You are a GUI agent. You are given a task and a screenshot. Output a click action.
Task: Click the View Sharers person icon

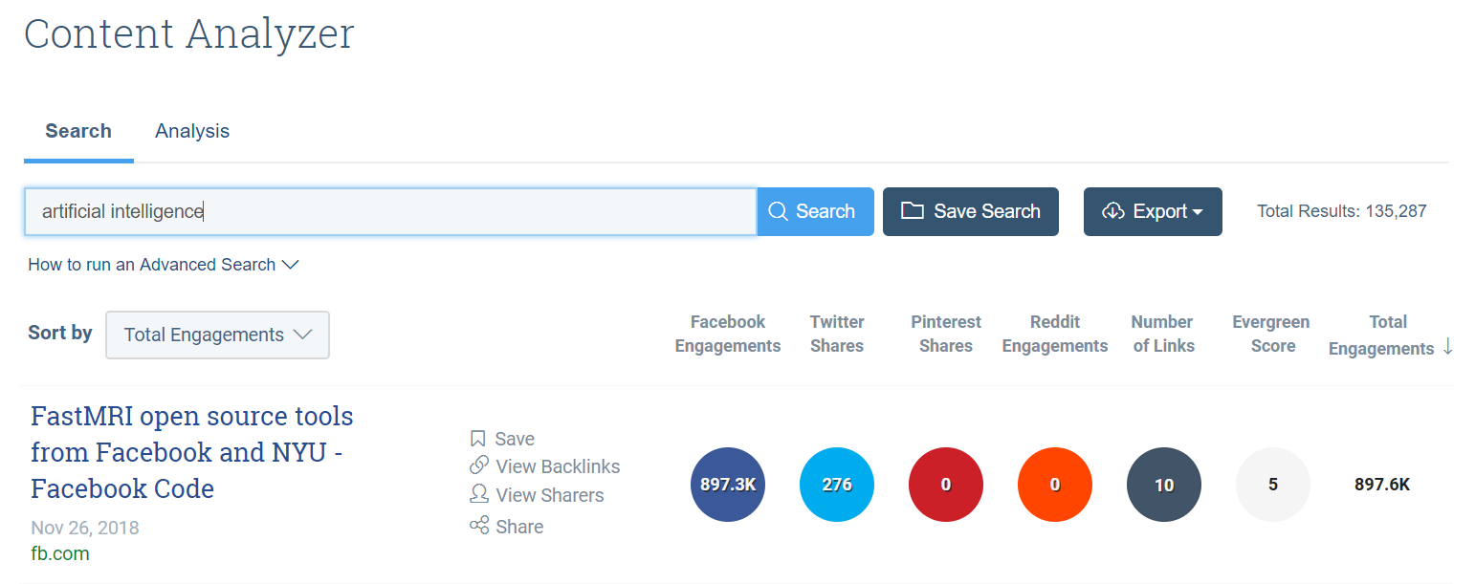(477, 495)
